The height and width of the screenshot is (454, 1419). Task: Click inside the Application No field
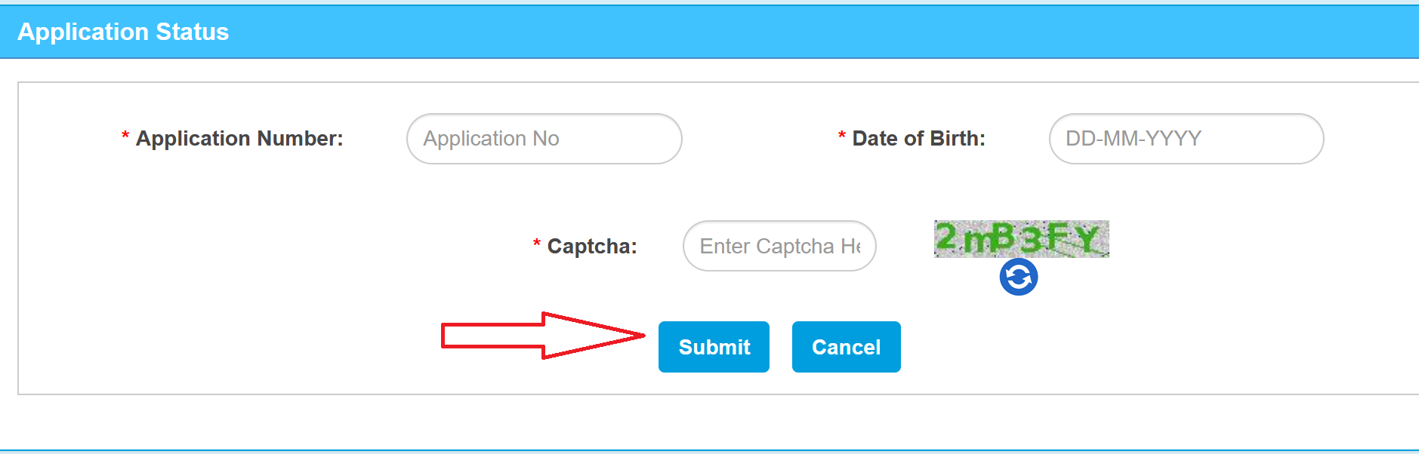(544, 139)
